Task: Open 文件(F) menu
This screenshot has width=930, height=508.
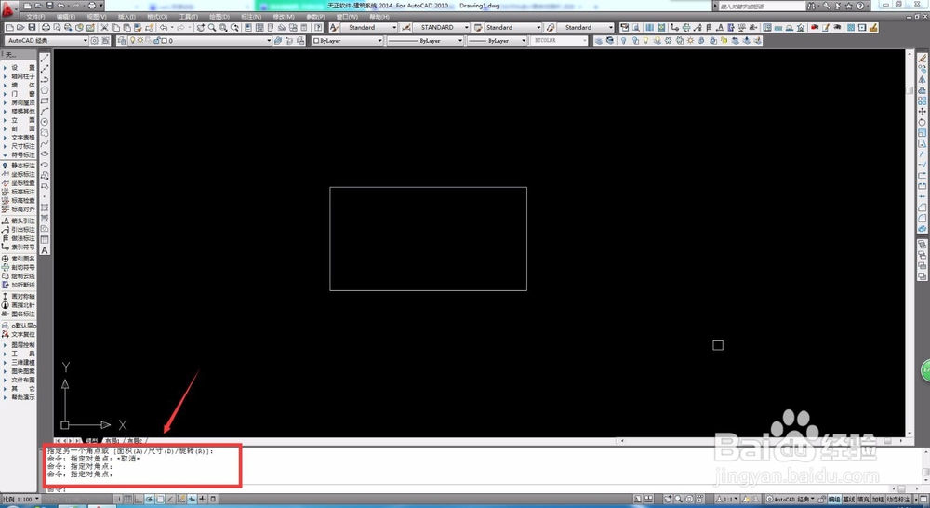Action: tap(35, 17)
